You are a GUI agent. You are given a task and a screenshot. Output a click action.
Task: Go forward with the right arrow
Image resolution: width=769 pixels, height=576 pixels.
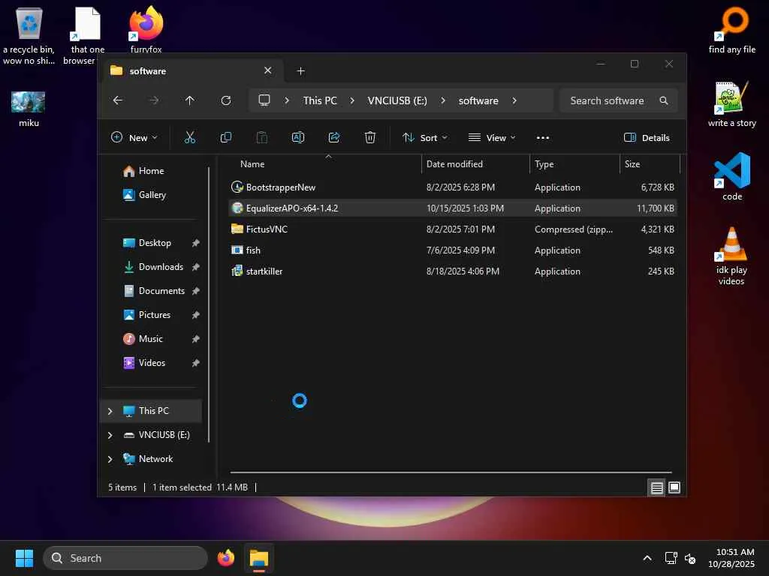point(154,100)
